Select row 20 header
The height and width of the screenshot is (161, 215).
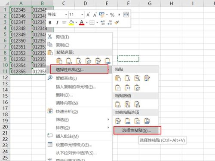pos(5,127)
